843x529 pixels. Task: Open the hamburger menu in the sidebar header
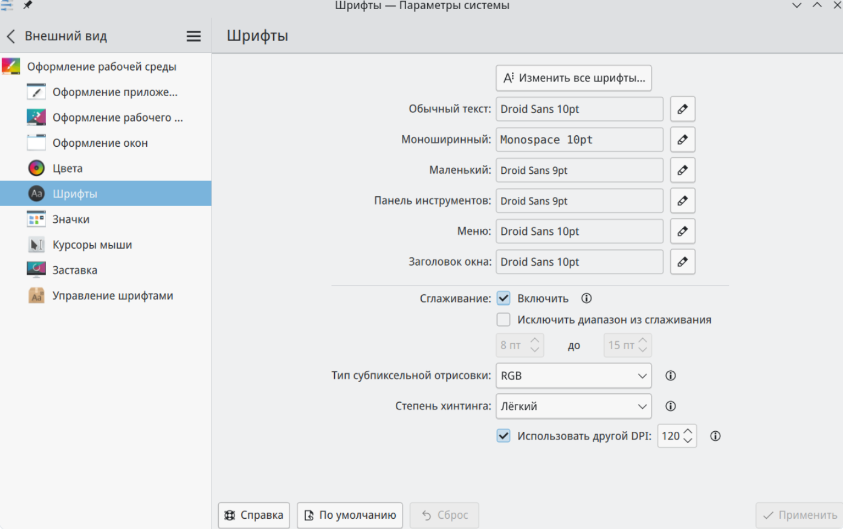(x=193, y=36)
